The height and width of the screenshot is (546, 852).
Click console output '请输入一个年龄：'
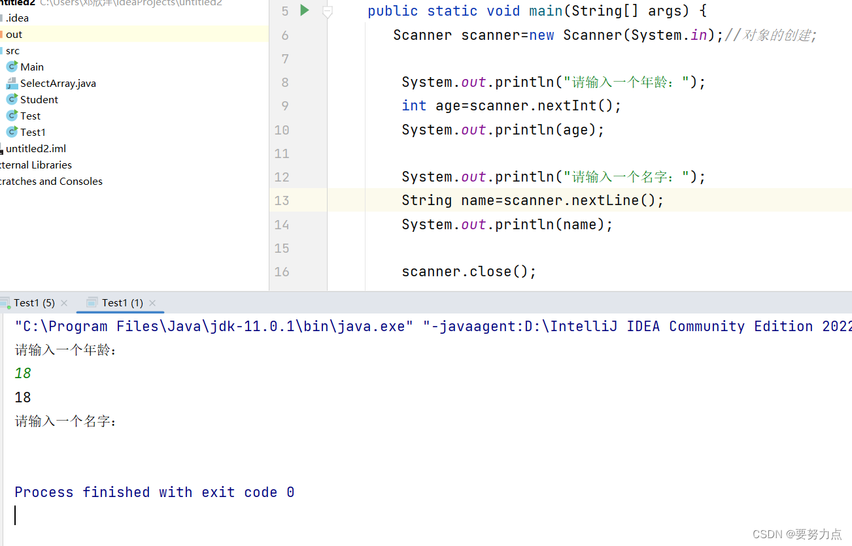coord(66,350)
